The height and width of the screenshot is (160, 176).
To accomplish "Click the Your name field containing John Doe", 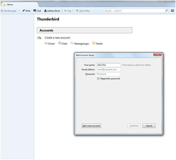I will [x=108, y=65].
